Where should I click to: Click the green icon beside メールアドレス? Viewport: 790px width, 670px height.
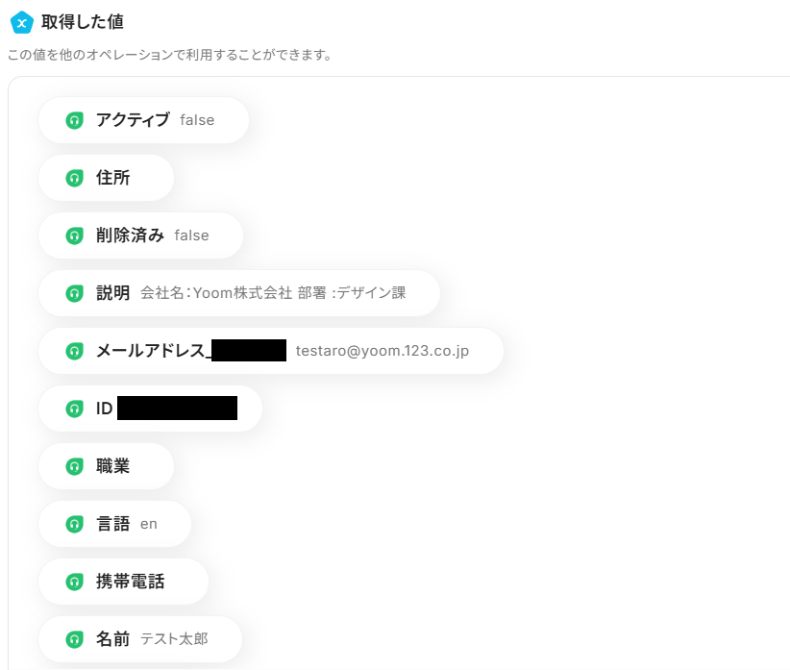[75, 351]
